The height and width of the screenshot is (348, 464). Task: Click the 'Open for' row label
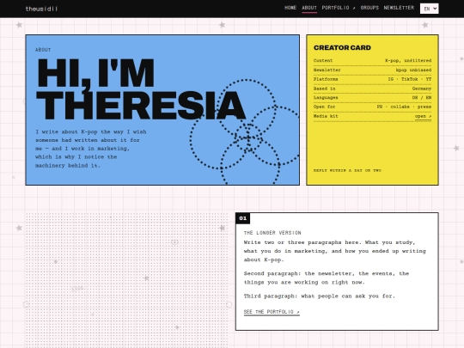[x=324, y=107]
